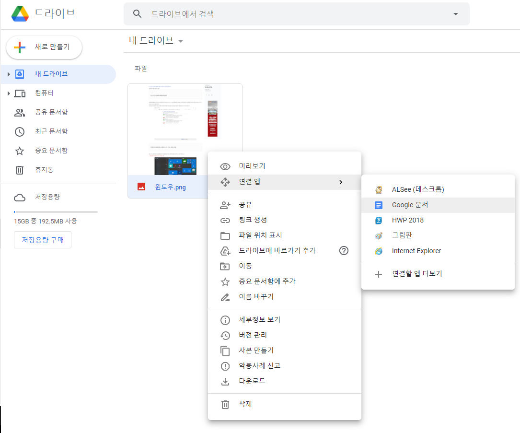Open 최근 문서함 in the sidebar
Image resolution: width=520 pixels, height=433 pixels.
point(58,132)
